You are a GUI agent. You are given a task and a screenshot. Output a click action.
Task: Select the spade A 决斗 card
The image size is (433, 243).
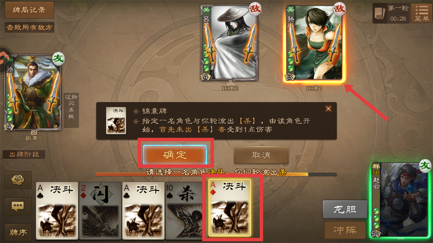coord(57,211)
